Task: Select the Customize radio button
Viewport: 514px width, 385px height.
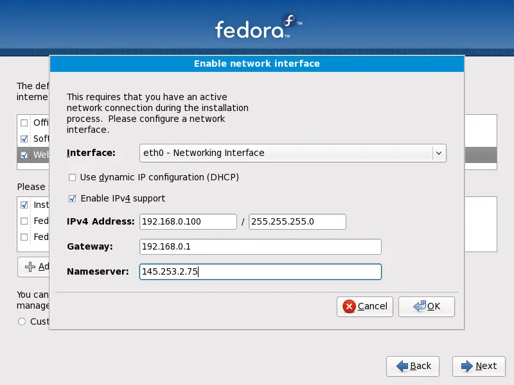Action: click(x=22, y=321)
